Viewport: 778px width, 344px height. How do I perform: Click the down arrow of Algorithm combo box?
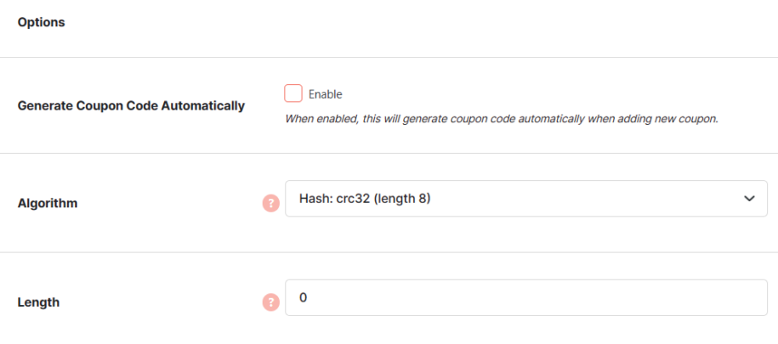point(749,199)
